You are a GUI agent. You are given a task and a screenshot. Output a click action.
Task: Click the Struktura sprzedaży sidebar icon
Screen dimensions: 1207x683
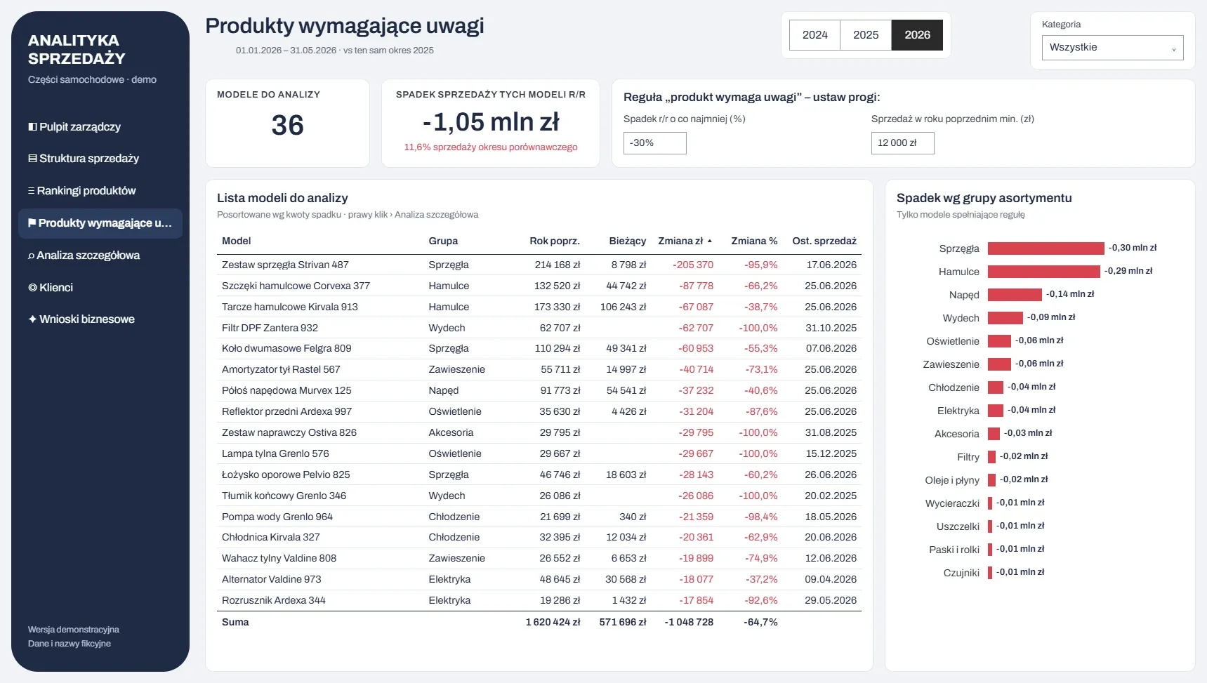coord(32,159)
